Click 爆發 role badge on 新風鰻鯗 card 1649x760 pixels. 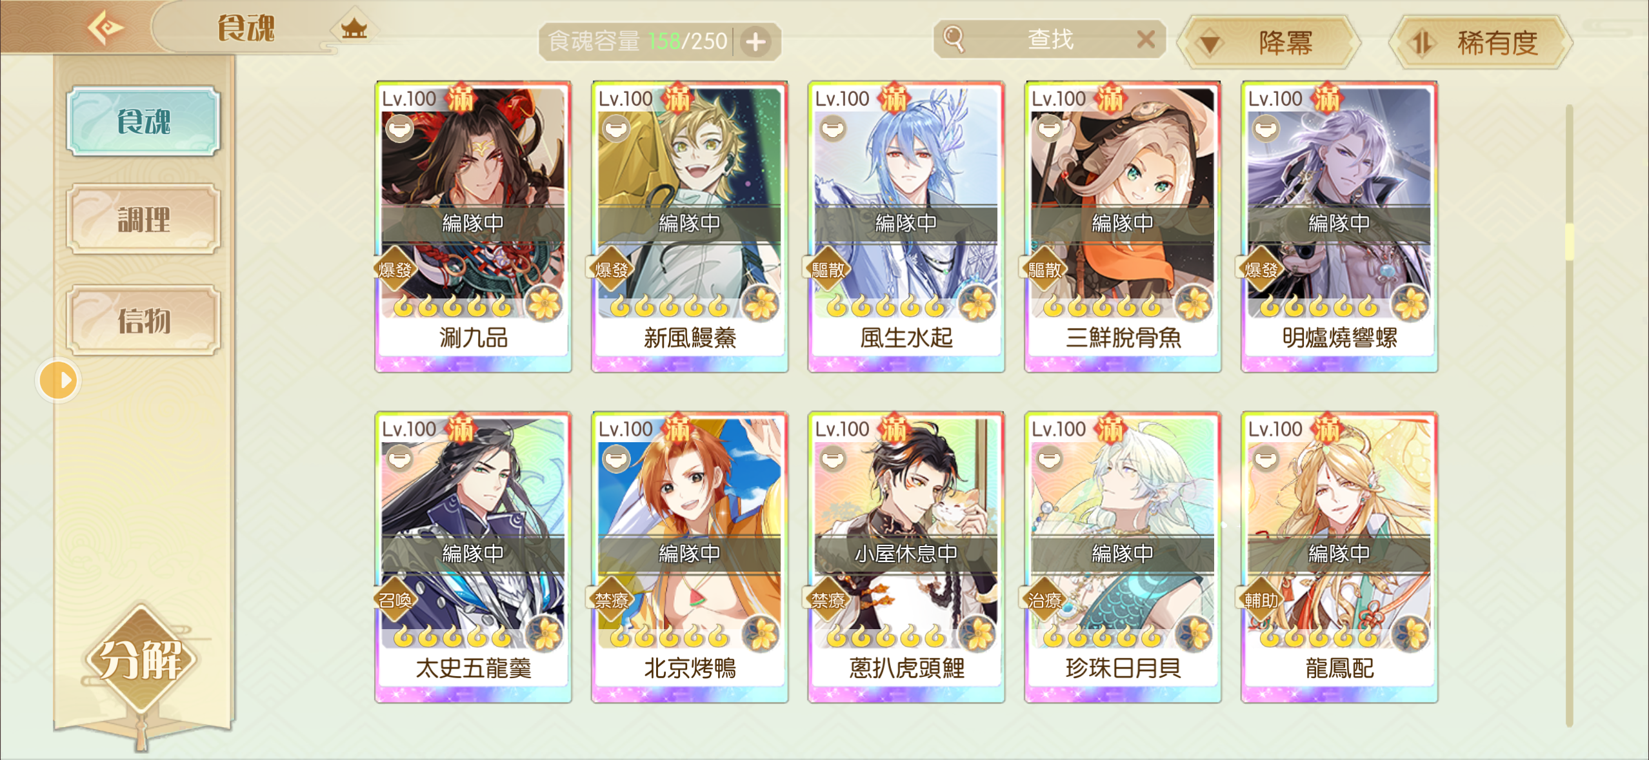(611, 269)
